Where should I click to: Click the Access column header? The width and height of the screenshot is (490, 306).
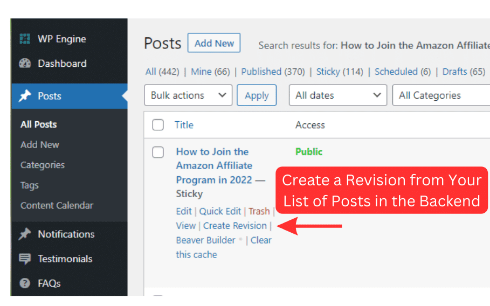pos(310,125)
